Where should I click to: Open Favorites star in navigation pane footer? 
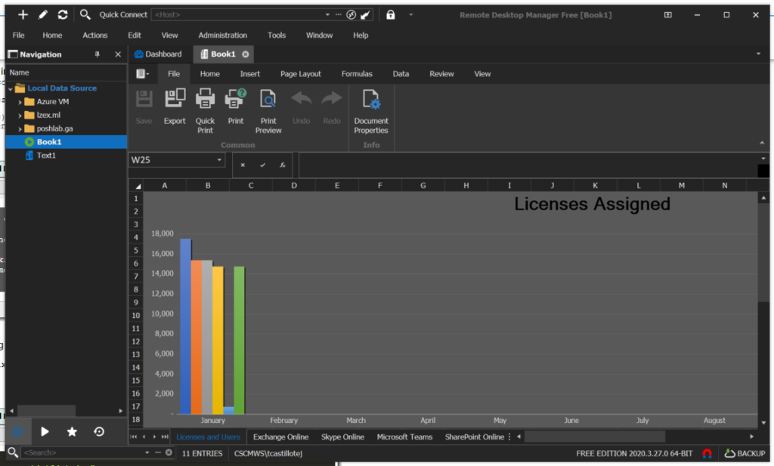click(72, 431)
